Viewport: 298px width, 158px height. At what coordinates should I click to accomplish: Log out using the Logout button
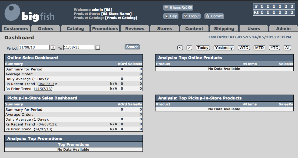[191, 16]
